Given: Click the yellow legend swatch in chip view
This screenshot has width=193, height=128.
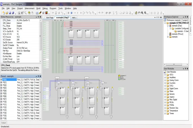Looking at the screenshot, I should 119,76.
